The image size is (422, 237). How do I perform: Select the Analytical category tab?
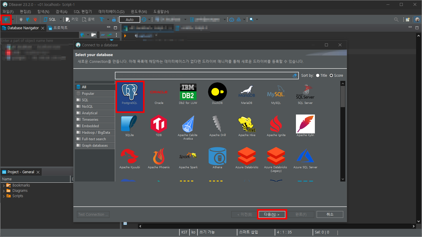95,113
